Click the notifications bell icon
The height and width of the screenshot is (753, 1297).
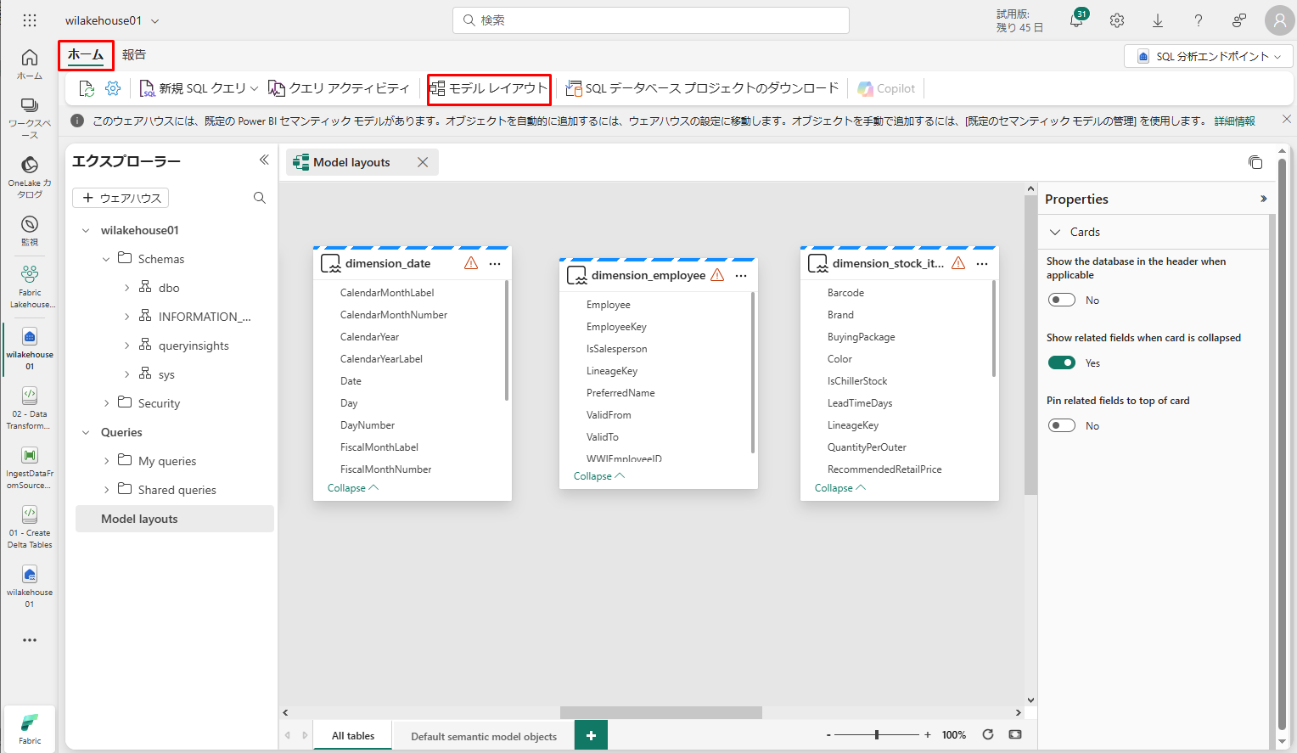[x=1076, y=20]
